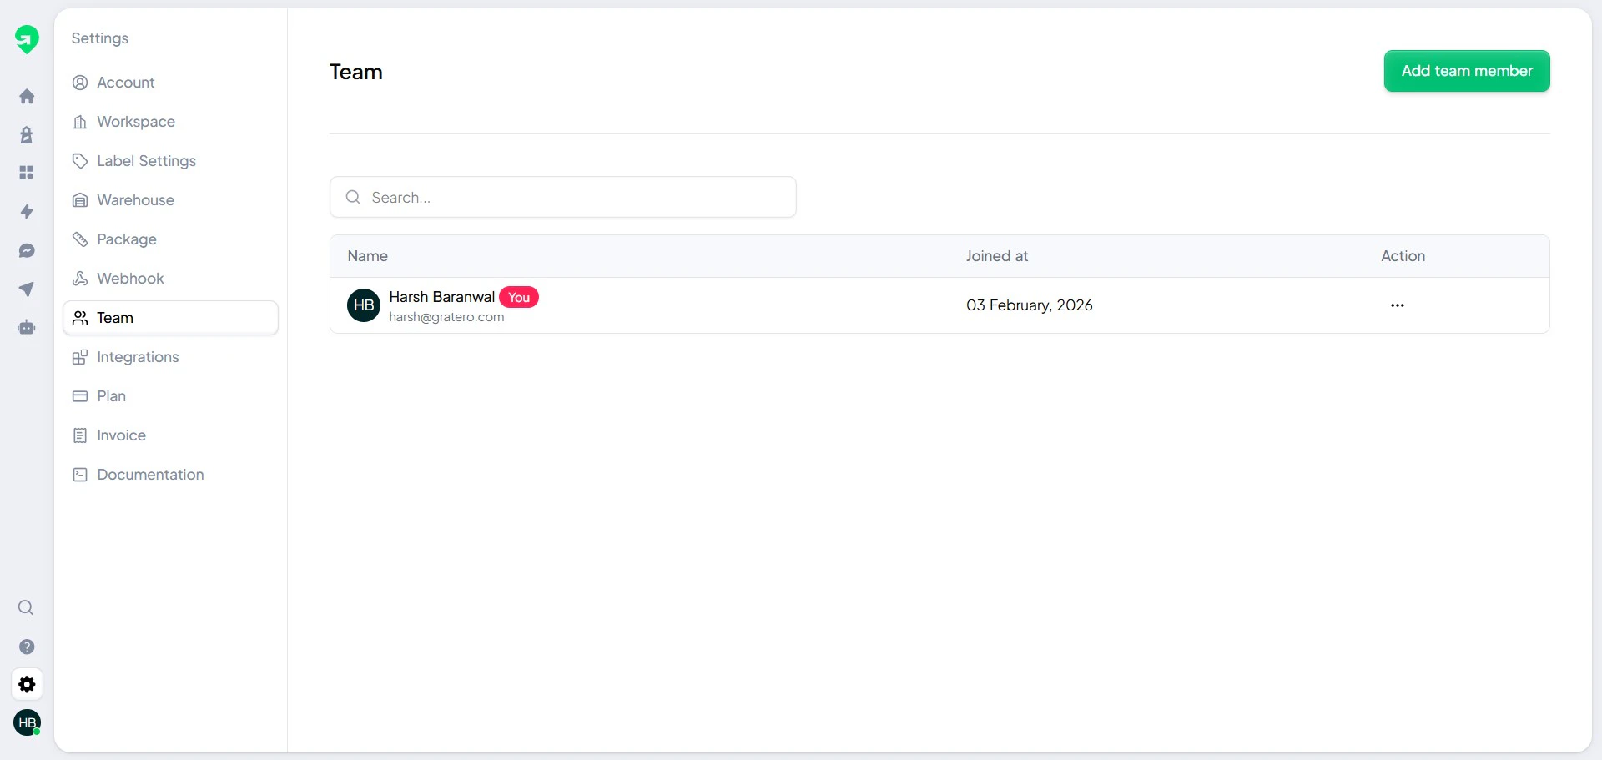The width and height of the screenshot is (1602, 760).
Task: Select the Warehouse settings item
Action: [170, 200]
